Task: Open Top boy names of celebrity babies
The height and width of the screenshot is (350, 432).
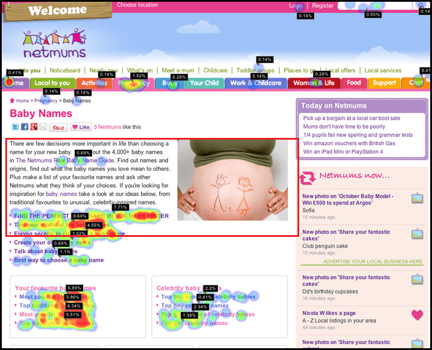Action: click(x=208, y=296)
